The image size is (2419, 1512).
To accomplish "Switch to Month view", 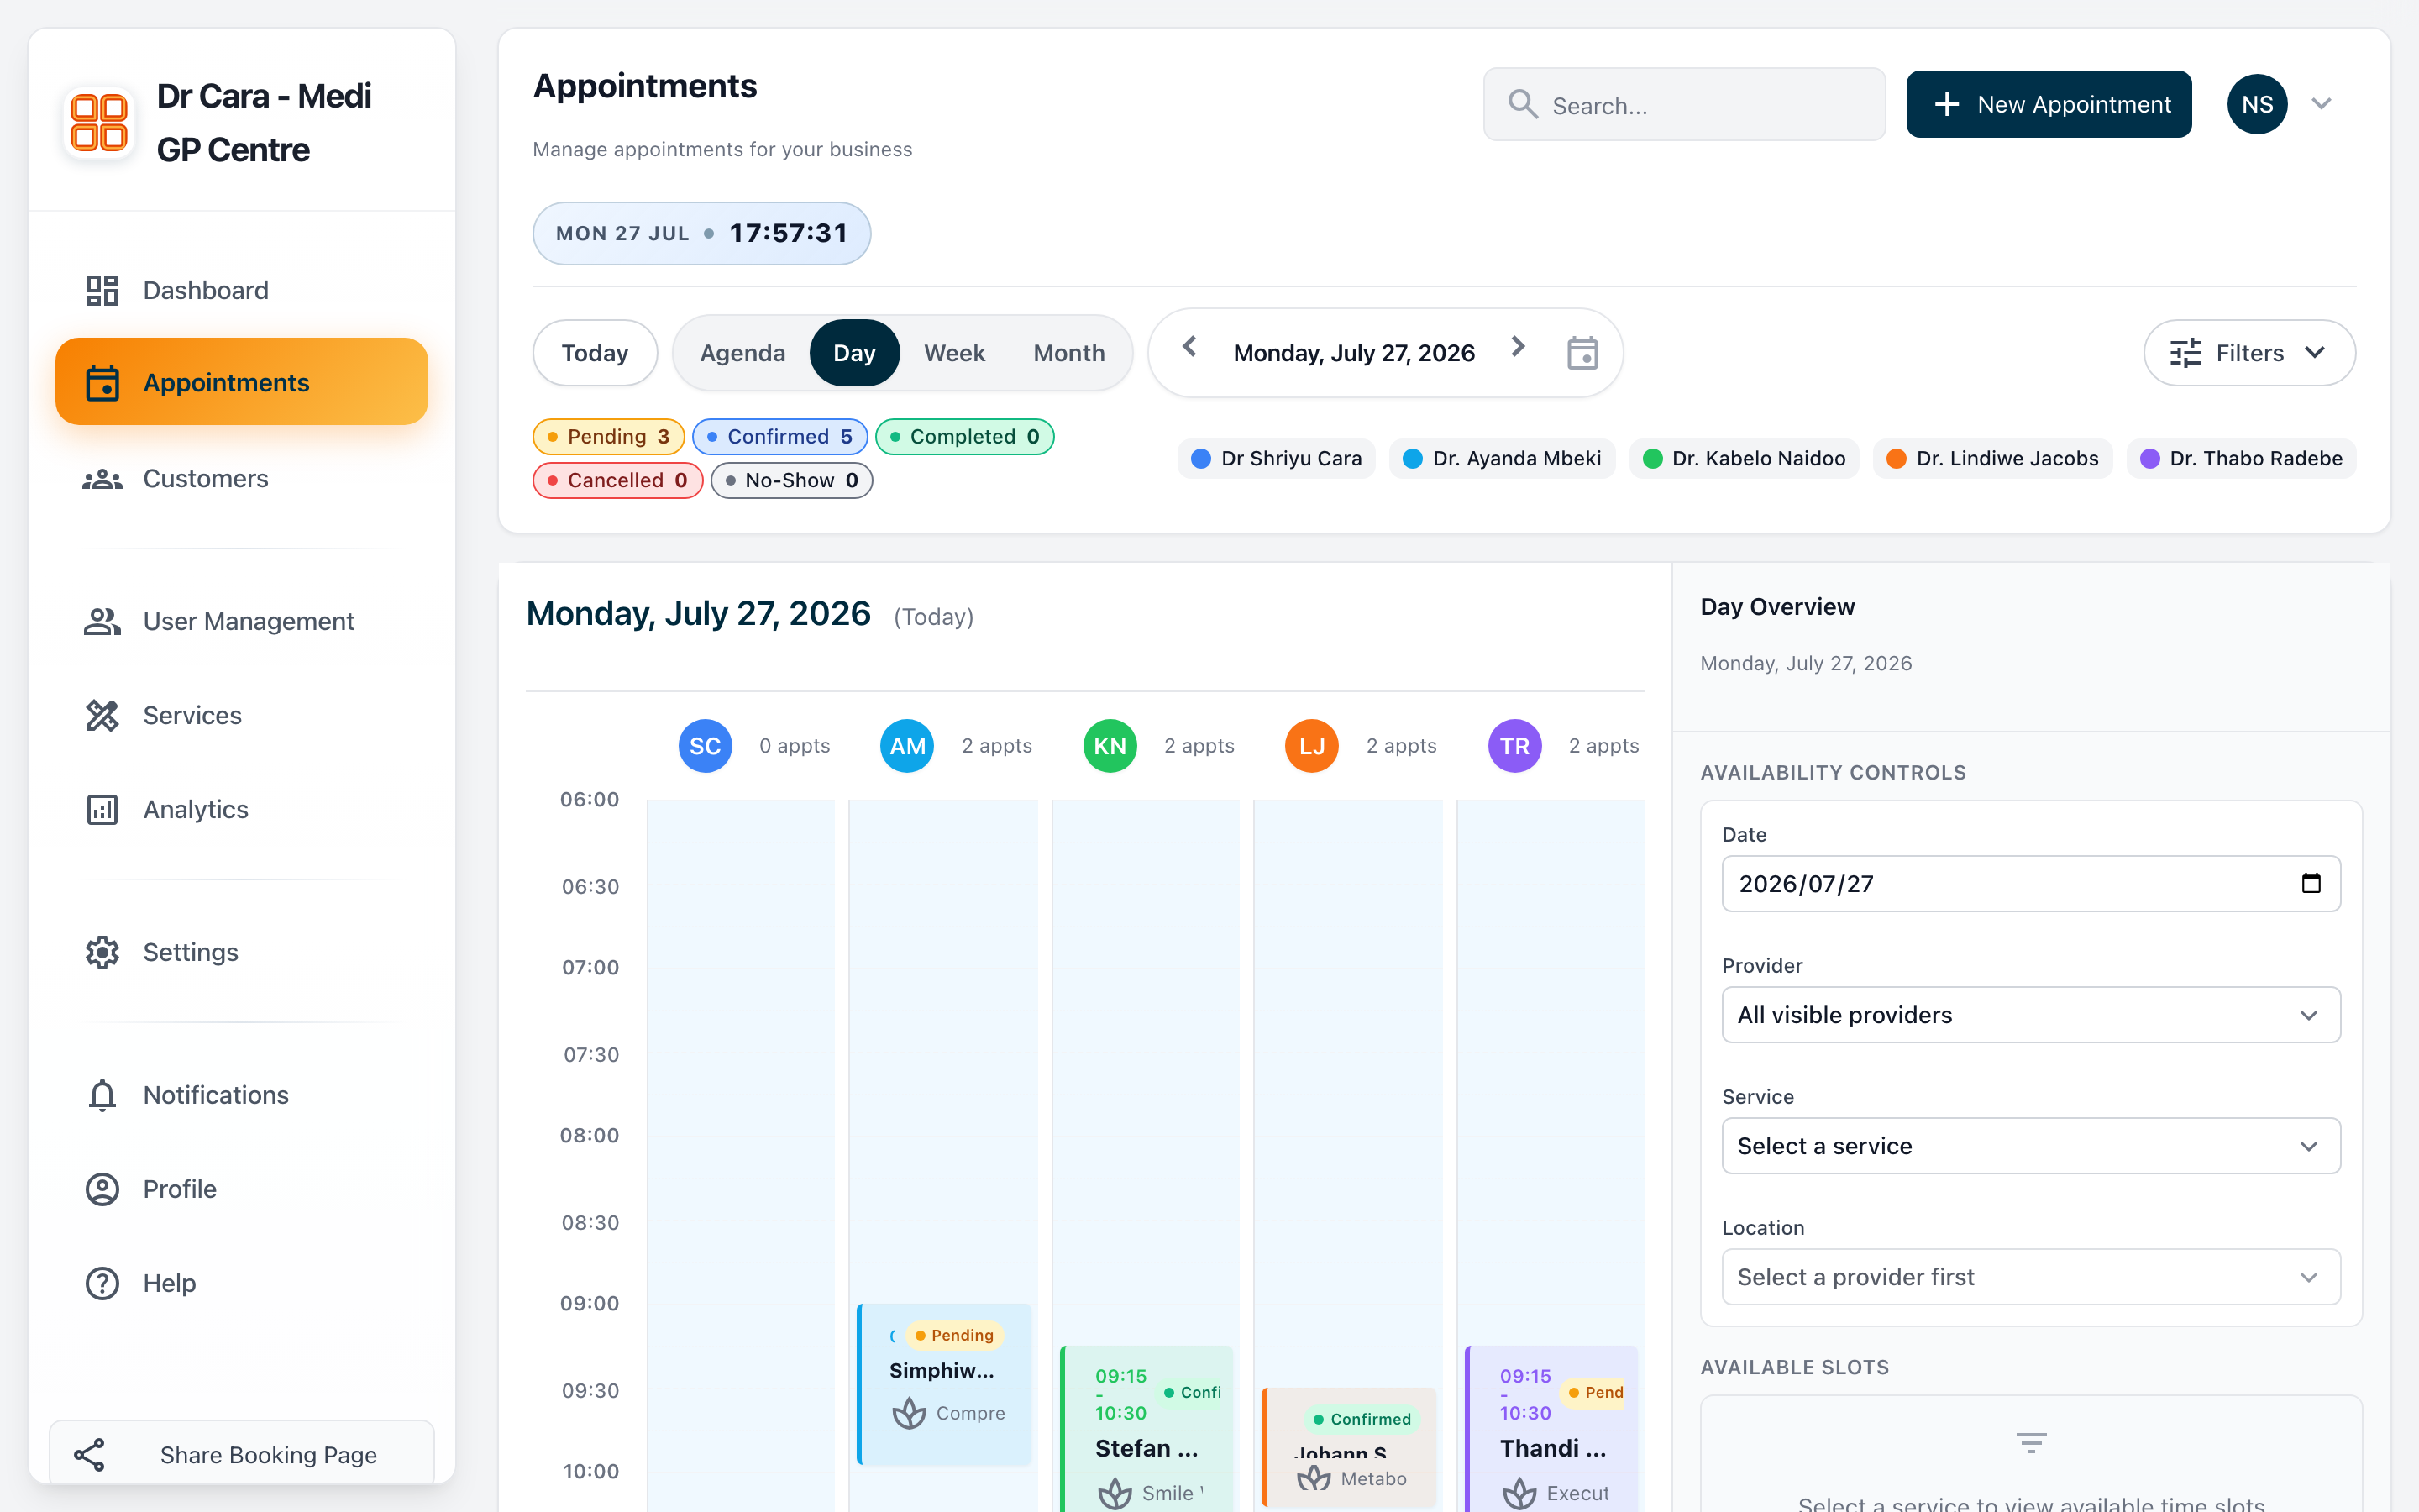I will click(x=1068, y=353).
